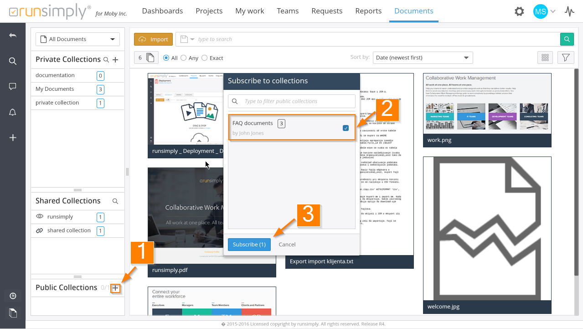The width and height of the screenshot is (583, 329).
Task: Open the MS user avatar menu
Action: tap(541, 11)
